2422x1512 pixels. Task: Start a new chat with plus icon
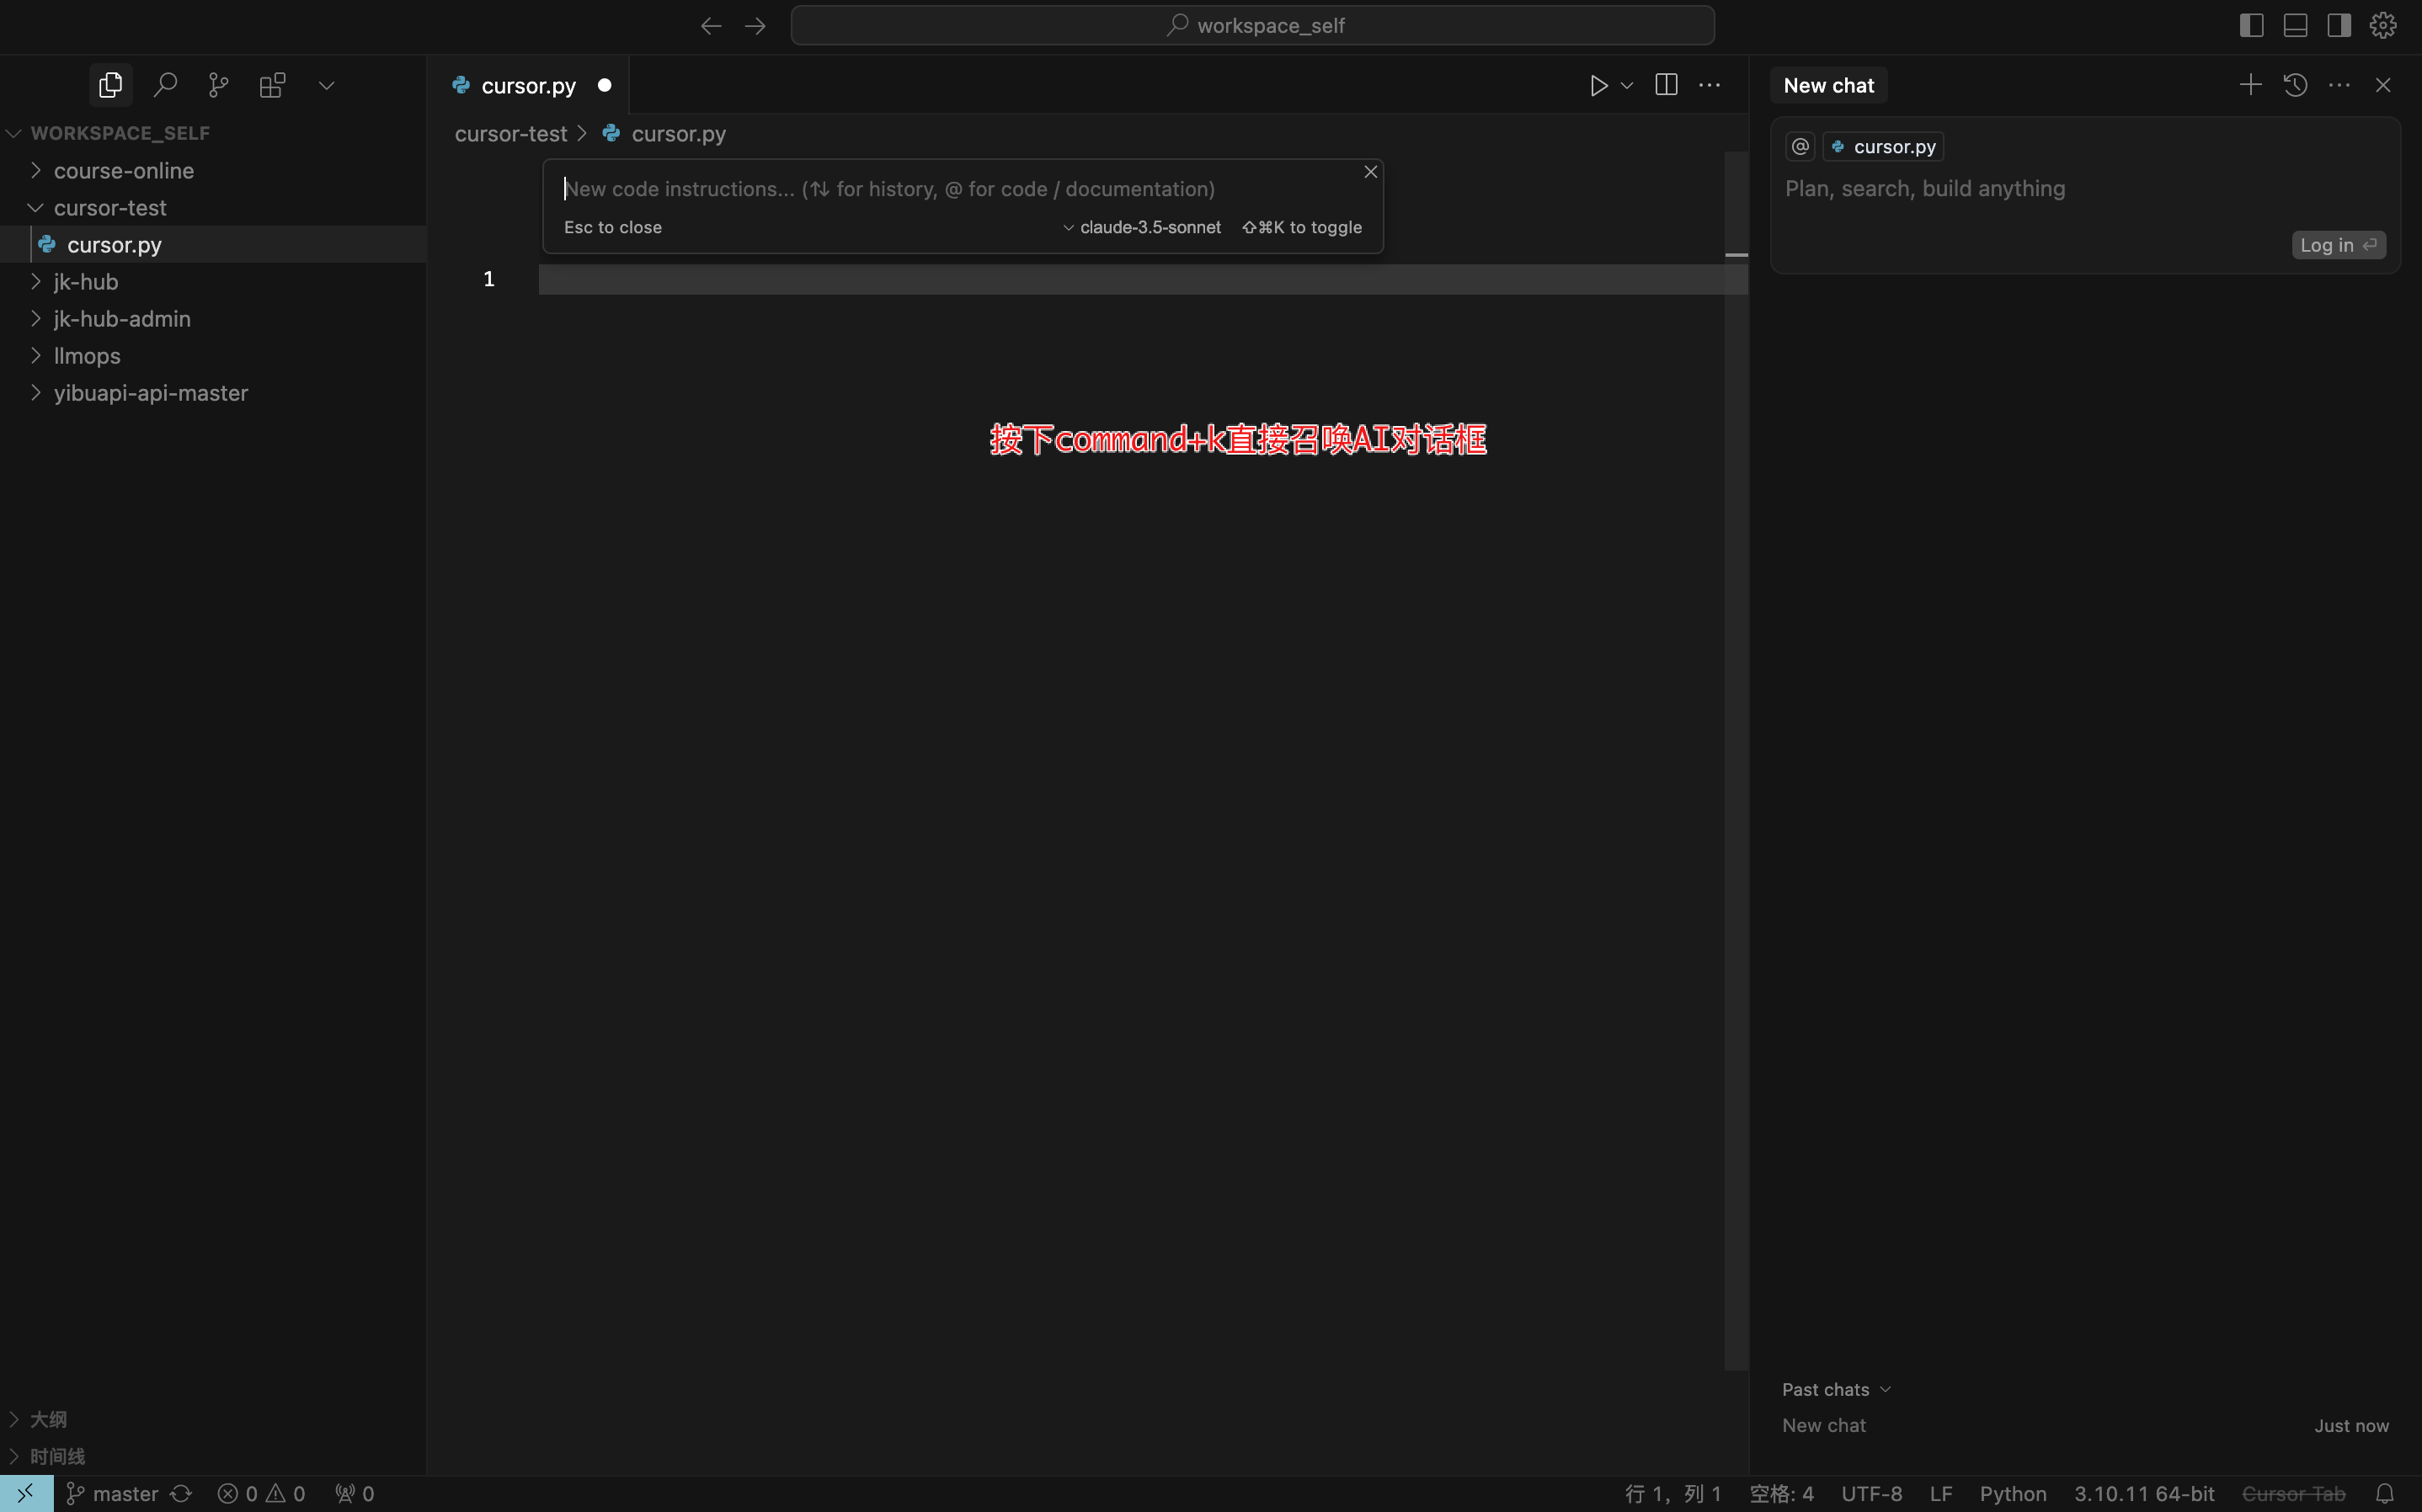click(x=2250, y=85)
